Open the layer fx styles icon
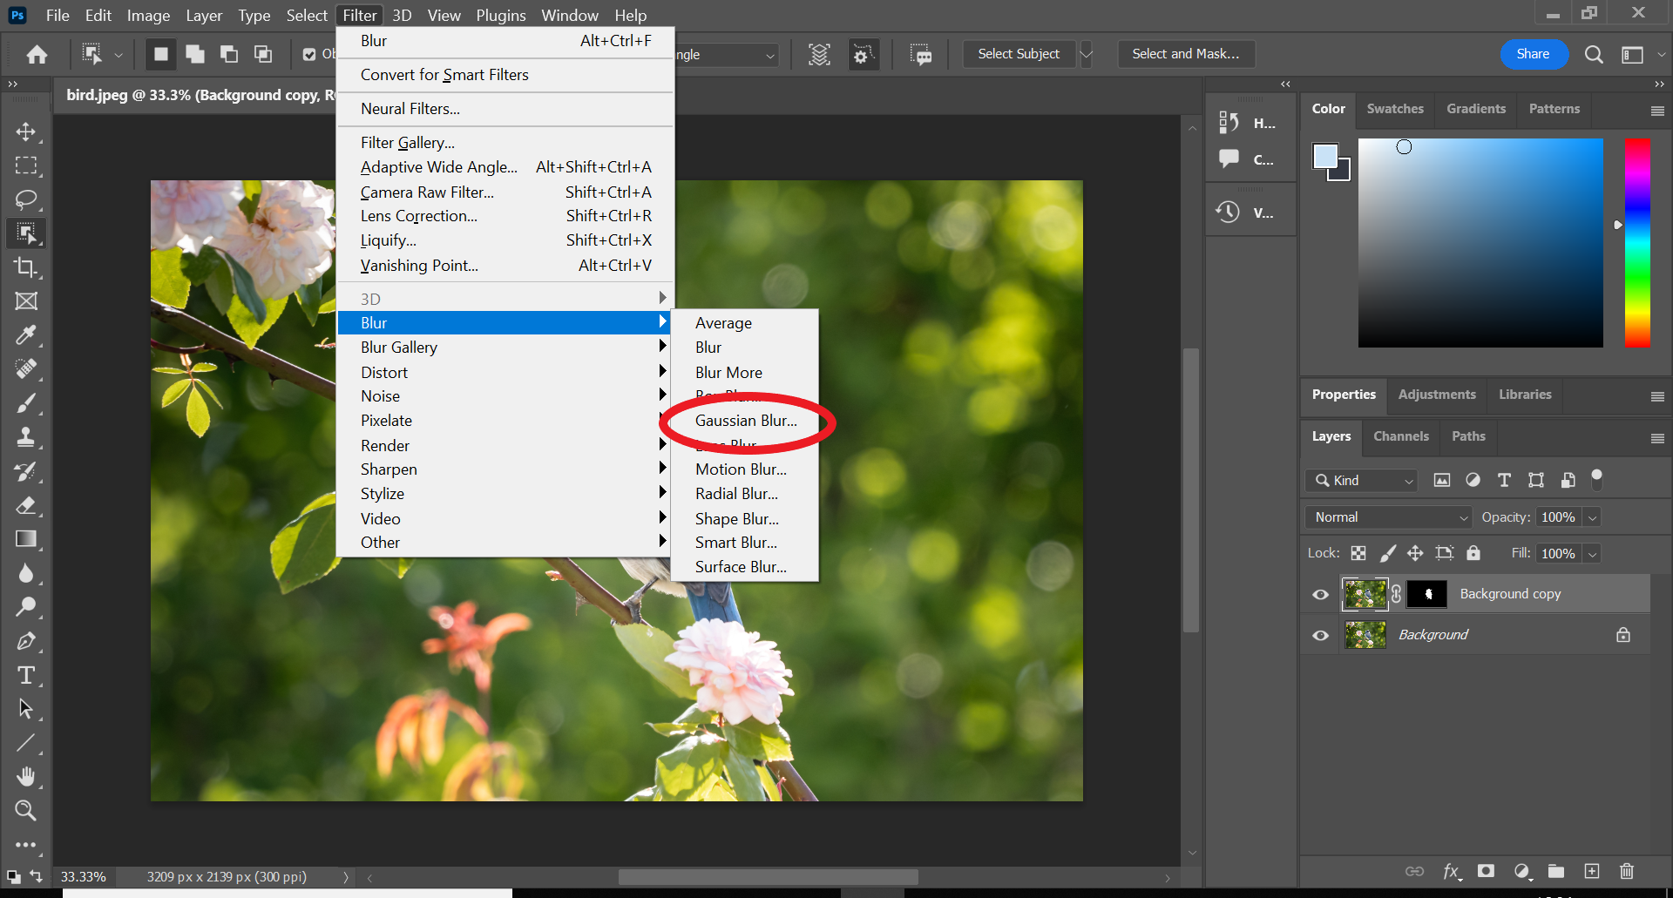 (1452, 871)
